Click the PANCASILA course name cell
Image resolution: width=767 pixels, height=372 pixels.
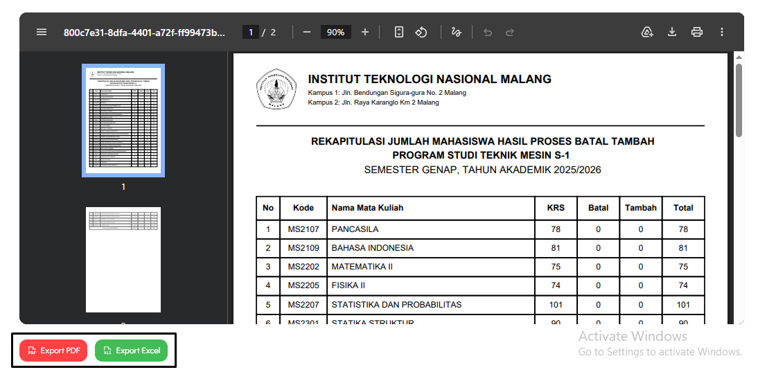point(431,229)
